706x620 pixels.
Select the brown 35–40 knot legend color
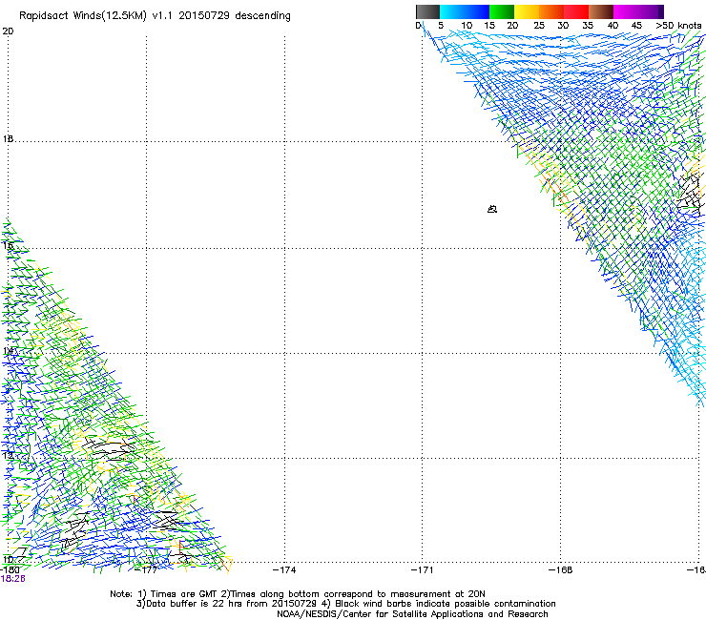tap(601, 11)
